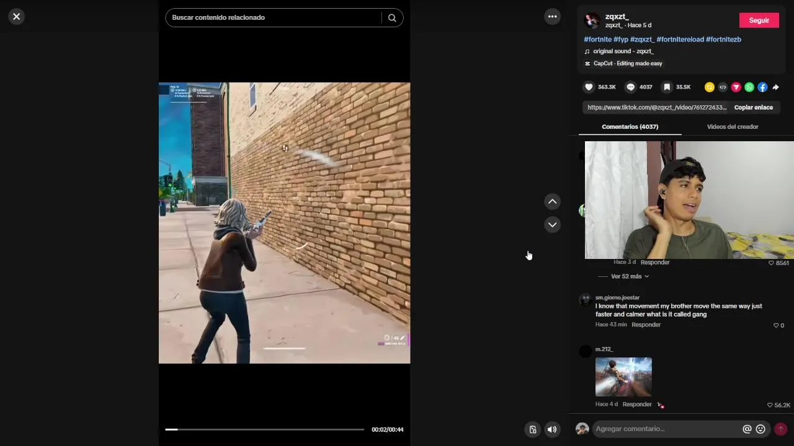The width and height of the screenshot is (794, 446).
Task: Open sm.giorno.joestar's profile name
Action: pyautogui.click(x=617, y=297)
